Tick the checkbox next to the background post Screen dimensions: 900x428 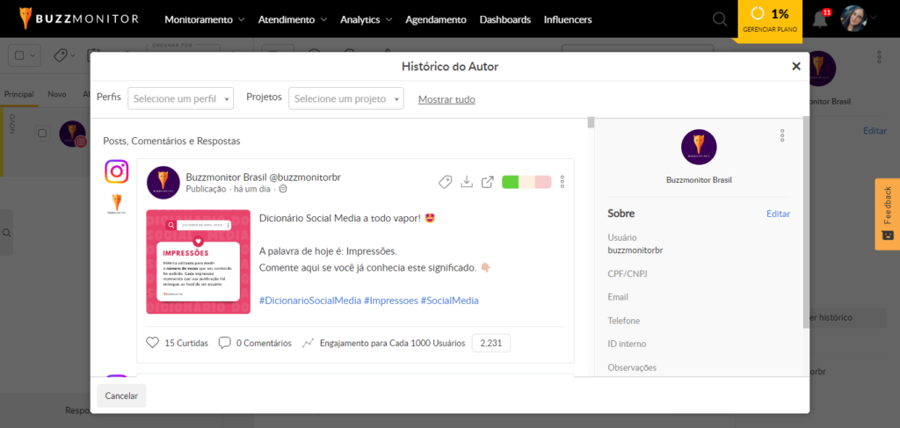[41, 134]
